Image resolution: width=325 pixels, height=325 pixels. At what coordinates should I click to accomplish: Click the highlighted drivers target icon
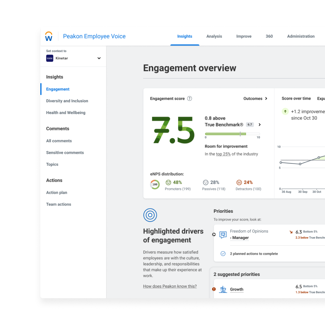coord(150,215)
